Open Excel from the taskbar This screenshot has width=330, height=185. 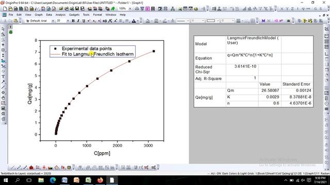(x=88, y=180)
